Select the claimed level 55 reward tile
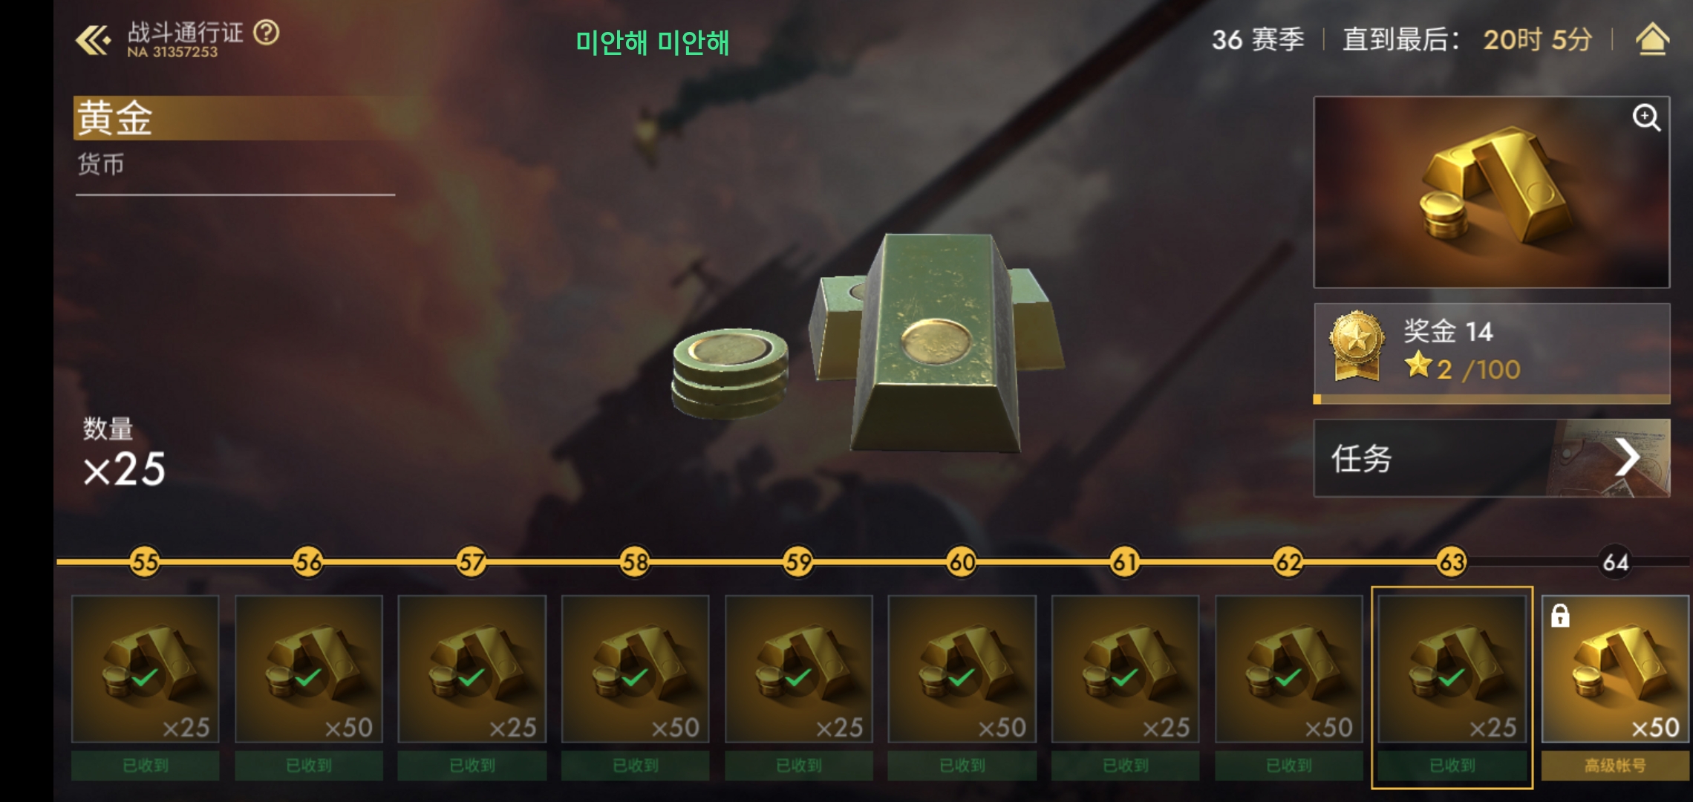Image resolution: width=1693 pixels, height=802 pixels. (x=146, y=669)
